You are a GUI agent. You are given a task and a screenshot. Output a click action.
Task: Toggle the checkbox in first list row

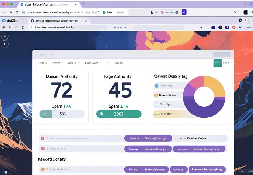click(47, 138)
